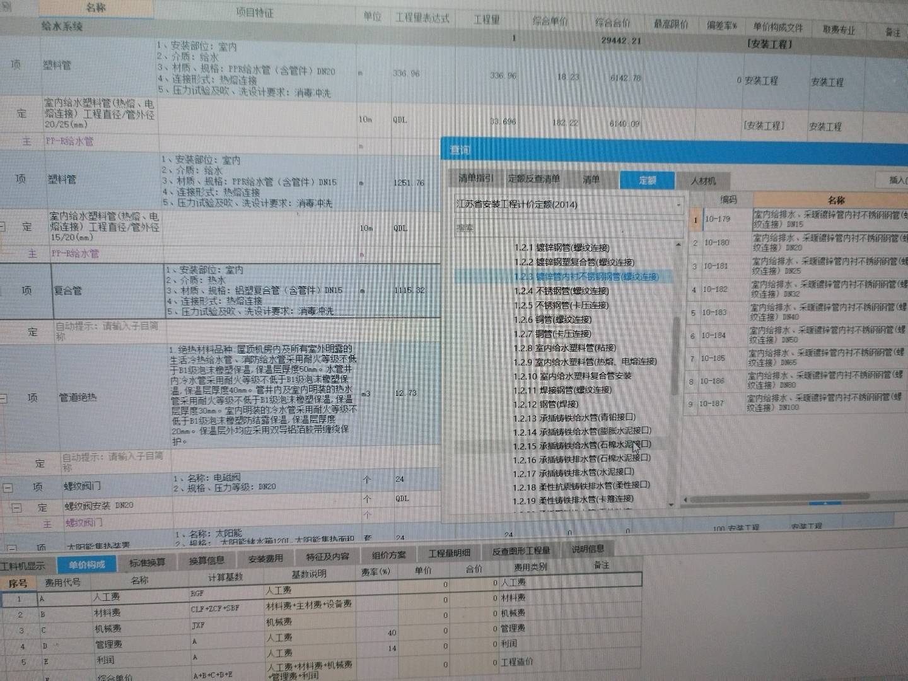Select tree item 1.2.14 承插铸铁给水管(膨胀水泥接口)
The image size is (908, 681).
tap(582, 431)
